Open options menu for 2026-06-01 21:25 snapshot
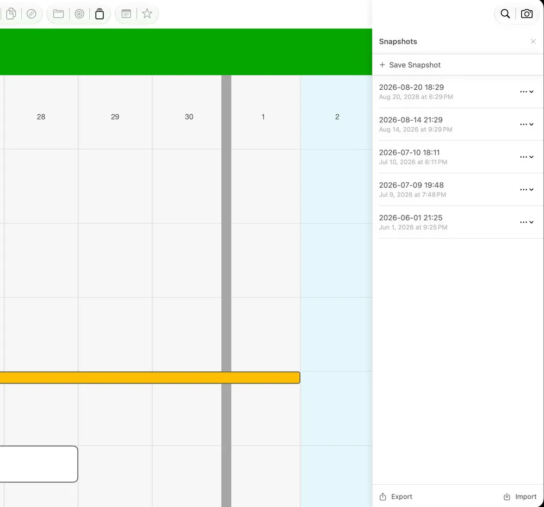The image size is (544, 507). point(527,222)
